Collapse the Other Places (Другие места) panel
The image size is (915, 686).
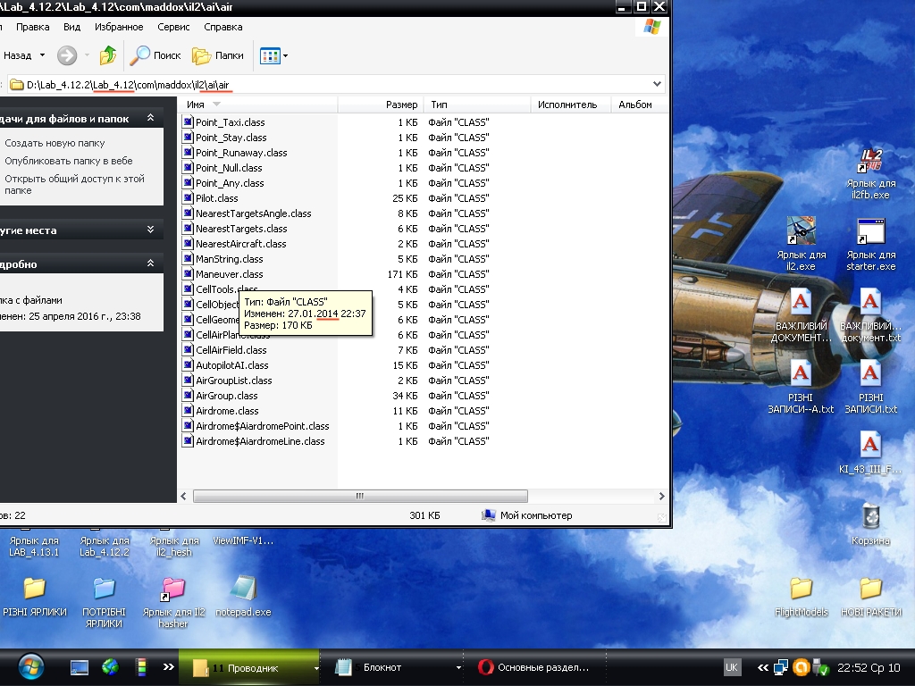[x=150, y=230]
